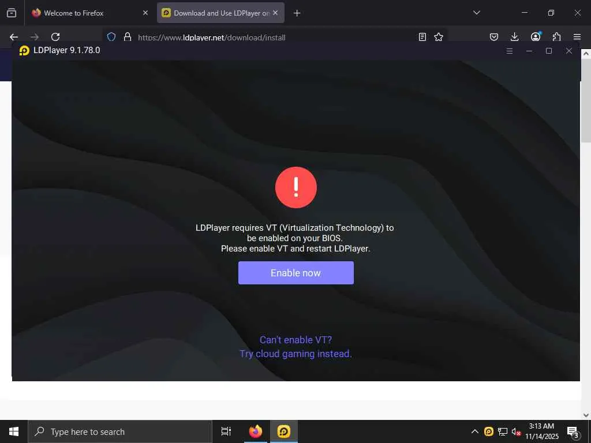The image size is (591, 443).
Task: Go back one page in Firefox
Action: pyautogui.click(x=14, y=37)
